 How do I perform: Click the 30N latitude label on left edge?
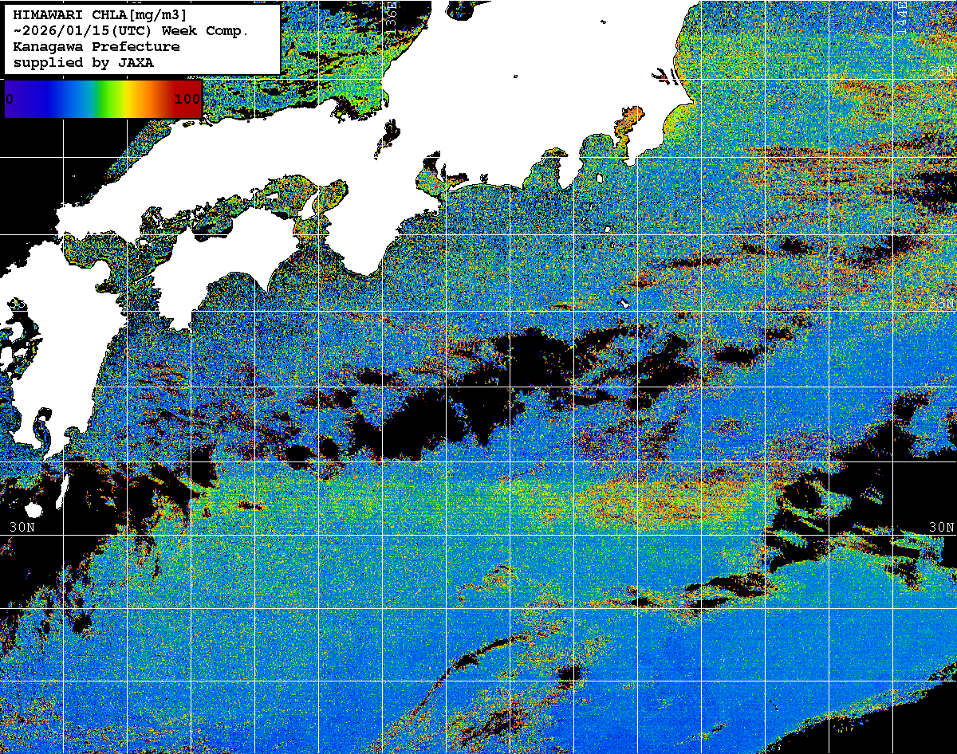coord(22,527)
